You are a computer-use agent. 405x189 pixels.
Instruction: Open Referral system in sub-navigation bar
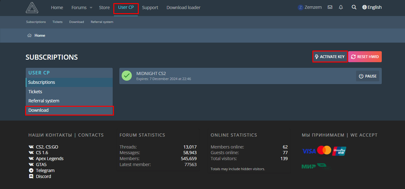(102, 22)
